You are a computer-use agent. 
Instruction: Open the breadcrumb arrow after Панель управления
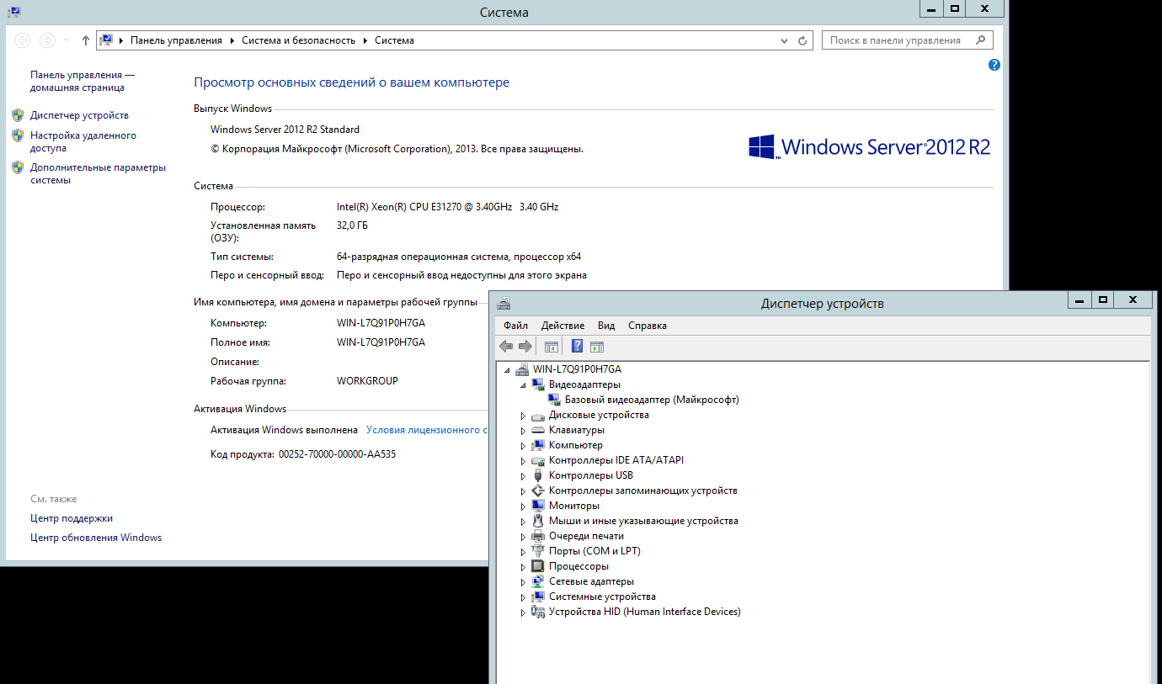tap(232, 40)
